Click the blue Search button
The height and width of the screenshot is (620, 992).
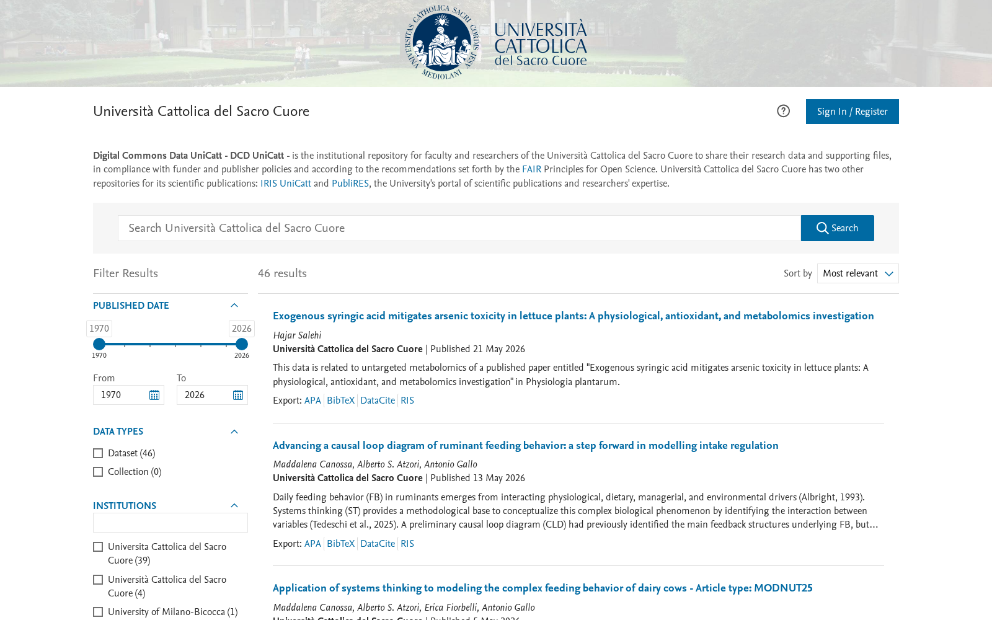point(837,228)
